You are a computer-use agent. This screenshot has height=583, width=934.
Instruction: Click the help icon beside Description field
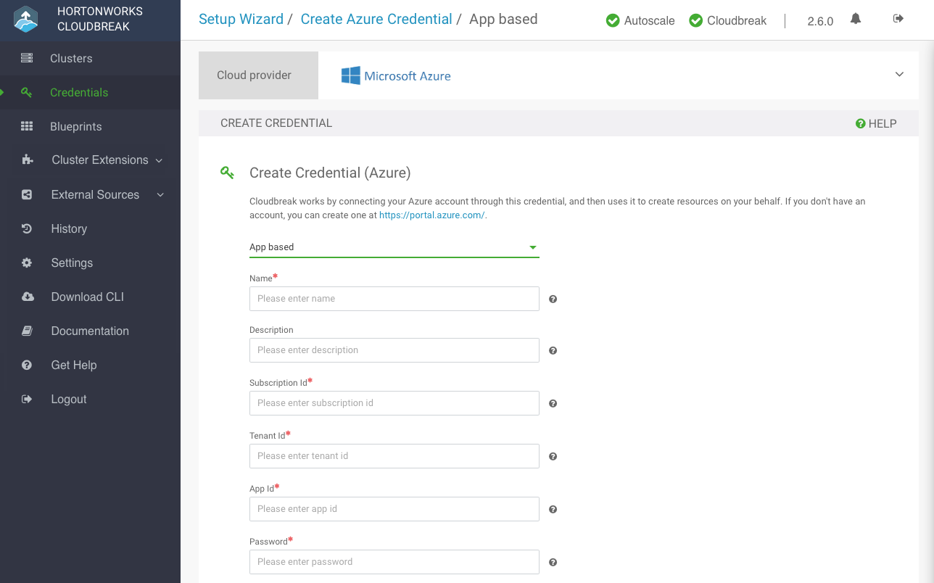click(553, 350)
